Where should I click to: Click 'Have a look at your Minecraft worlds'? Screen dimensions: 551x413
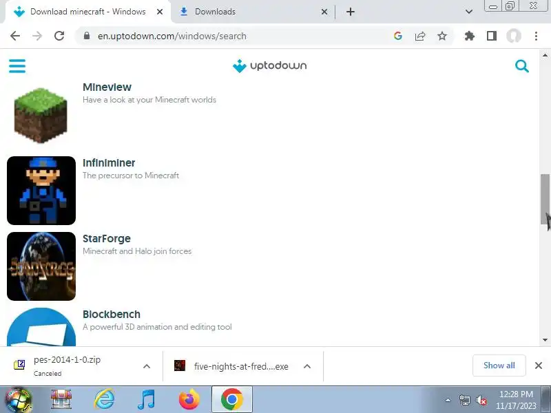coord(149,100)
